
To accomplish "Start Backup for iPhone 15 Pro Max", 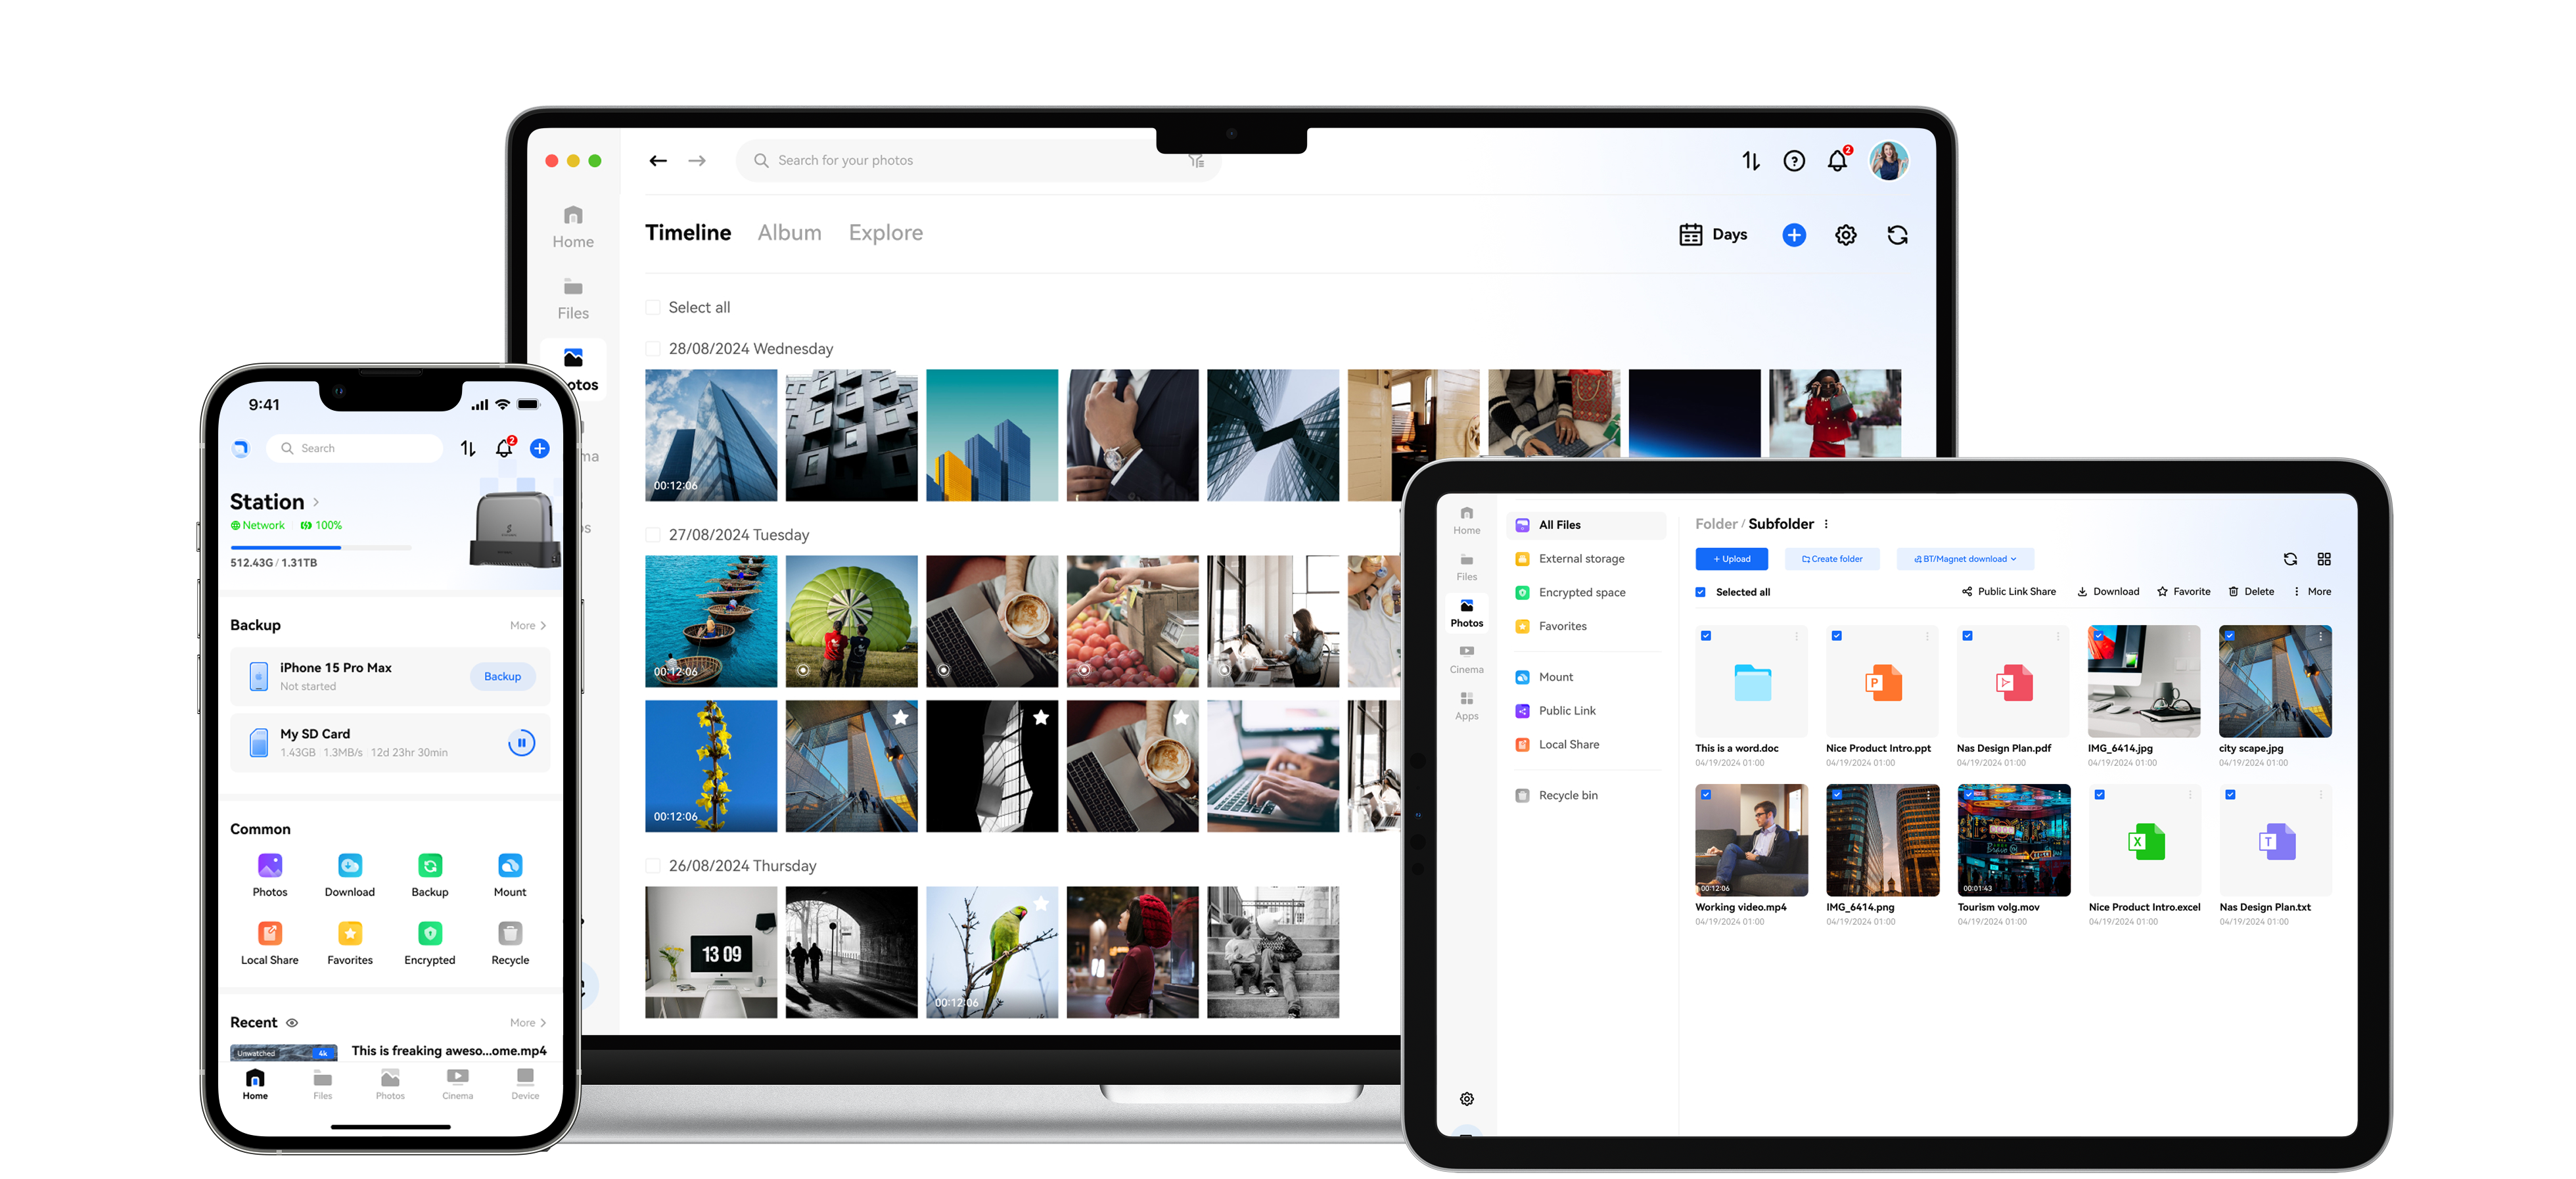I will click(x=502, y=677).
